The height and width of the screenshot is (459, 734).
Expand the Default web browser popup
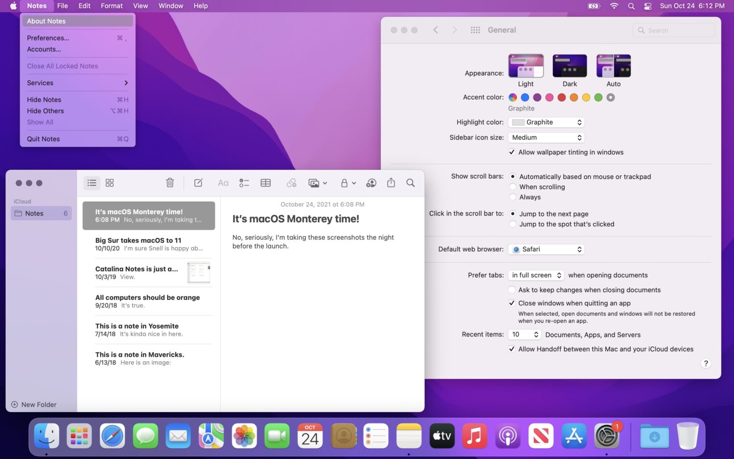(546, 249)
